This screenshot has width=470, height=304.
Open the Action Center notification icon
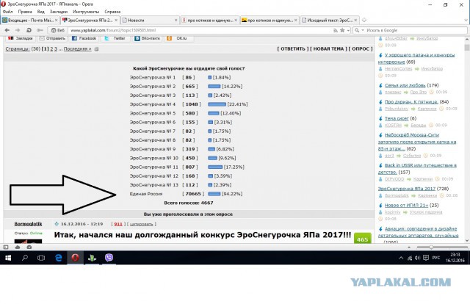coord(426,258)
